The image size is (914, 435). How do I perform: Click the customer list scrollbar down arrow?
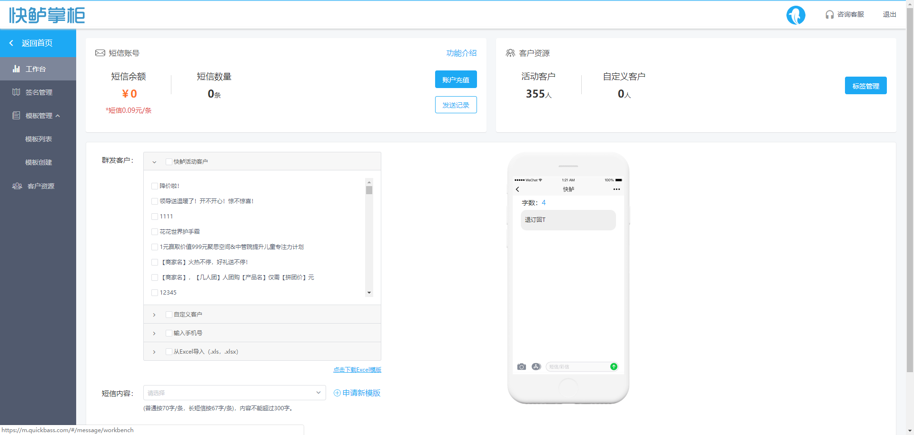click(x=369, y=293)
